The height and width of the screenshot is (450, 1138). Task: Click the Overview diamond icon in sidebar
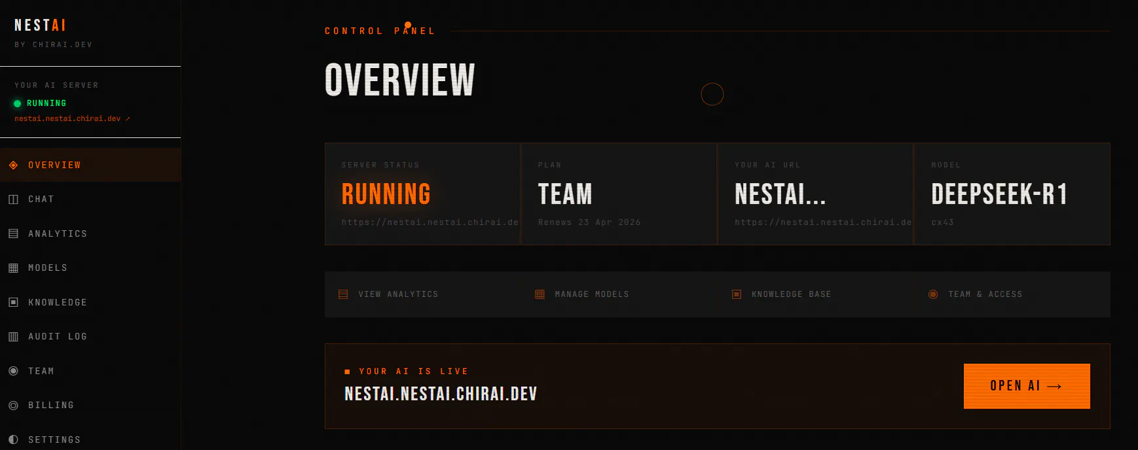point(13,165)
